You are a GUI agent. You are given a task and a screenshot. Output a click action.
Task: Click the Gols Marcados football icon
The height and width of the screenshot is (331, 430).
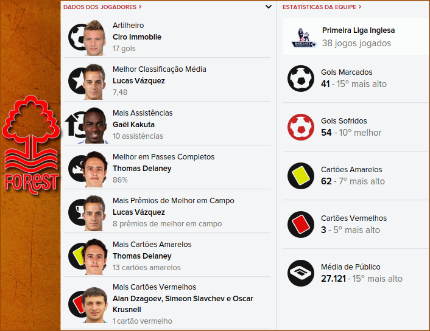pyautogui.click(x=300, y=78)
